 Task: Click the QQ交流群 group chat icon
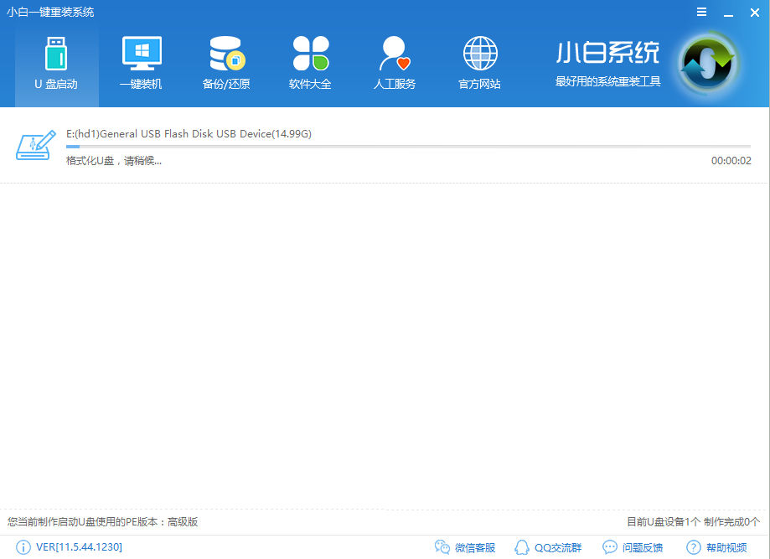pos(548,546)
